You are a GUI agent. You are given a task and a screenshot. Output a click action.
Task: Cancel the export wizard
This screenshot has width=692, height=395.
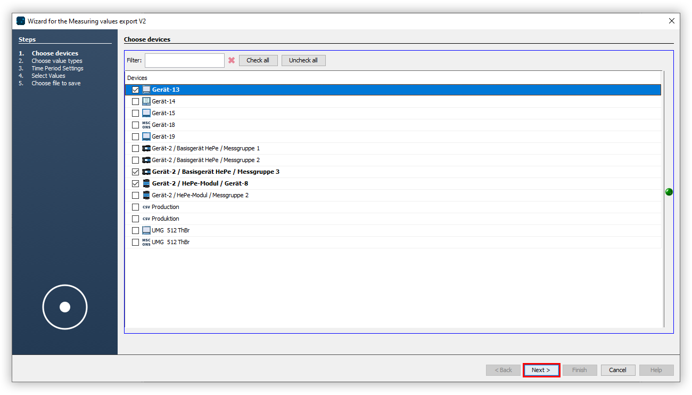[x=617, y=370]
